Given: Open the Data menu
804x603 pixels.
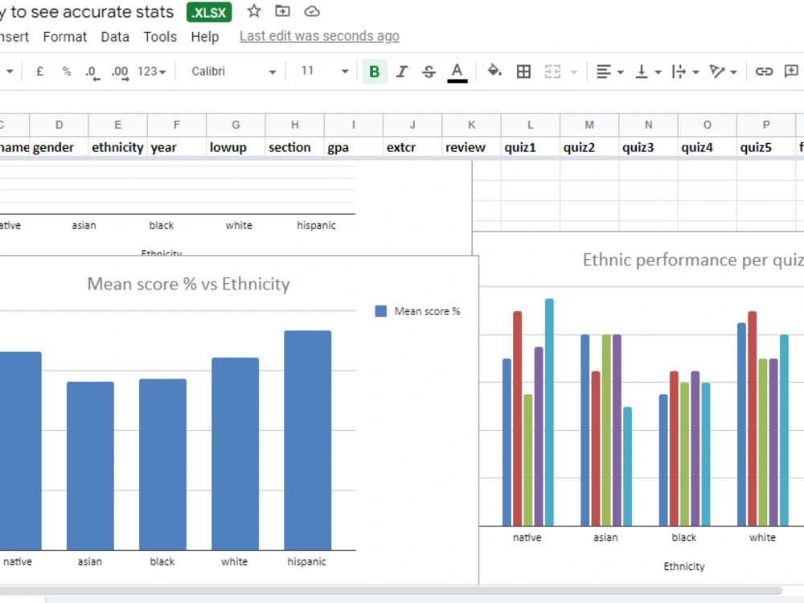Looking at the screenshot, I should [115, 37].
